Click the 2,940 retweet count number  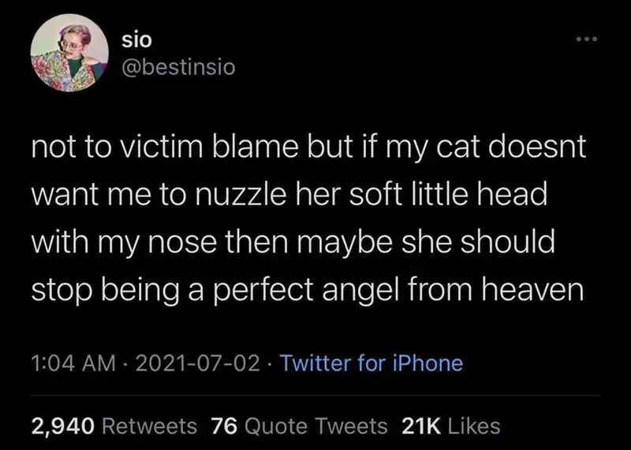[x=63, y=426]
